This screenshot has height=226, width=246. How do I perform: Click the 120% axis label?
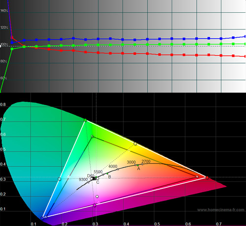[x=4, y=27]
